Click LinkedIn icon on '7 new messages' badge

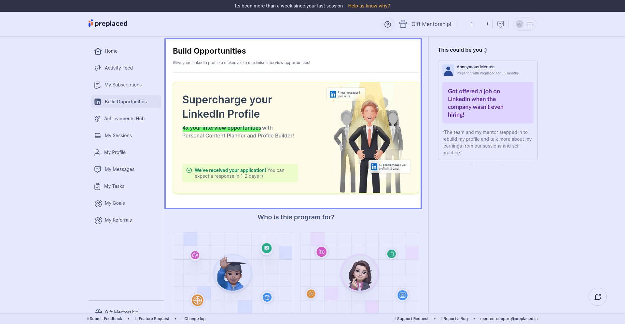pyautogui.click(x=333, y=94)
